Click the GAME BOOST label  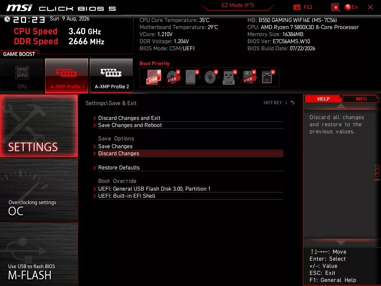coord(19,54)
